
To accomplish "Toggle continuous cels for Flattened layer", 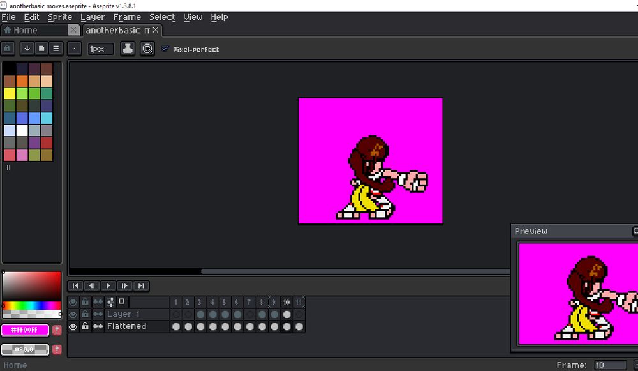I will pos(98,327).
